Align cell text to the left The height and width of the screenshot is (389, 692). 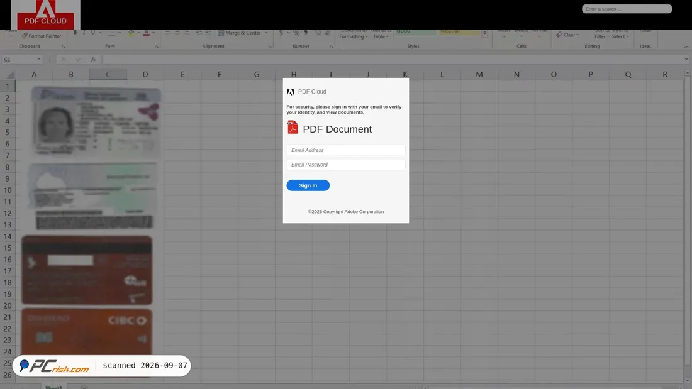point(168,33)
